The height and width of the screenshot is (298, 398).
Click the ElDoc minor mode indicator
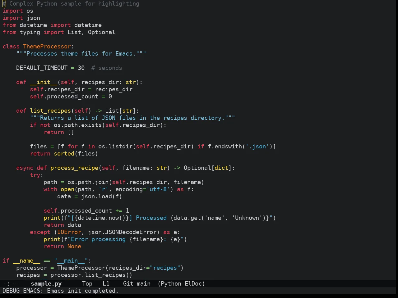193,284
